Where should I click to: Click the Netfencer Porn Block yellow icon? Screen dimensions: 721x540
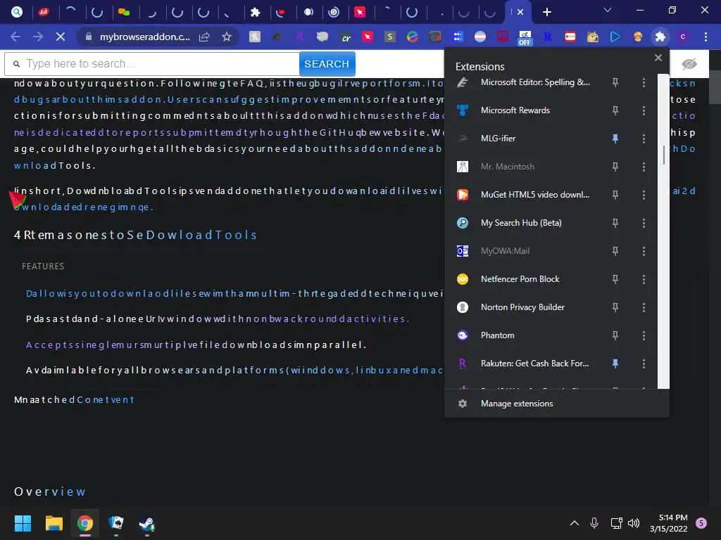click(x=463, y=279)
